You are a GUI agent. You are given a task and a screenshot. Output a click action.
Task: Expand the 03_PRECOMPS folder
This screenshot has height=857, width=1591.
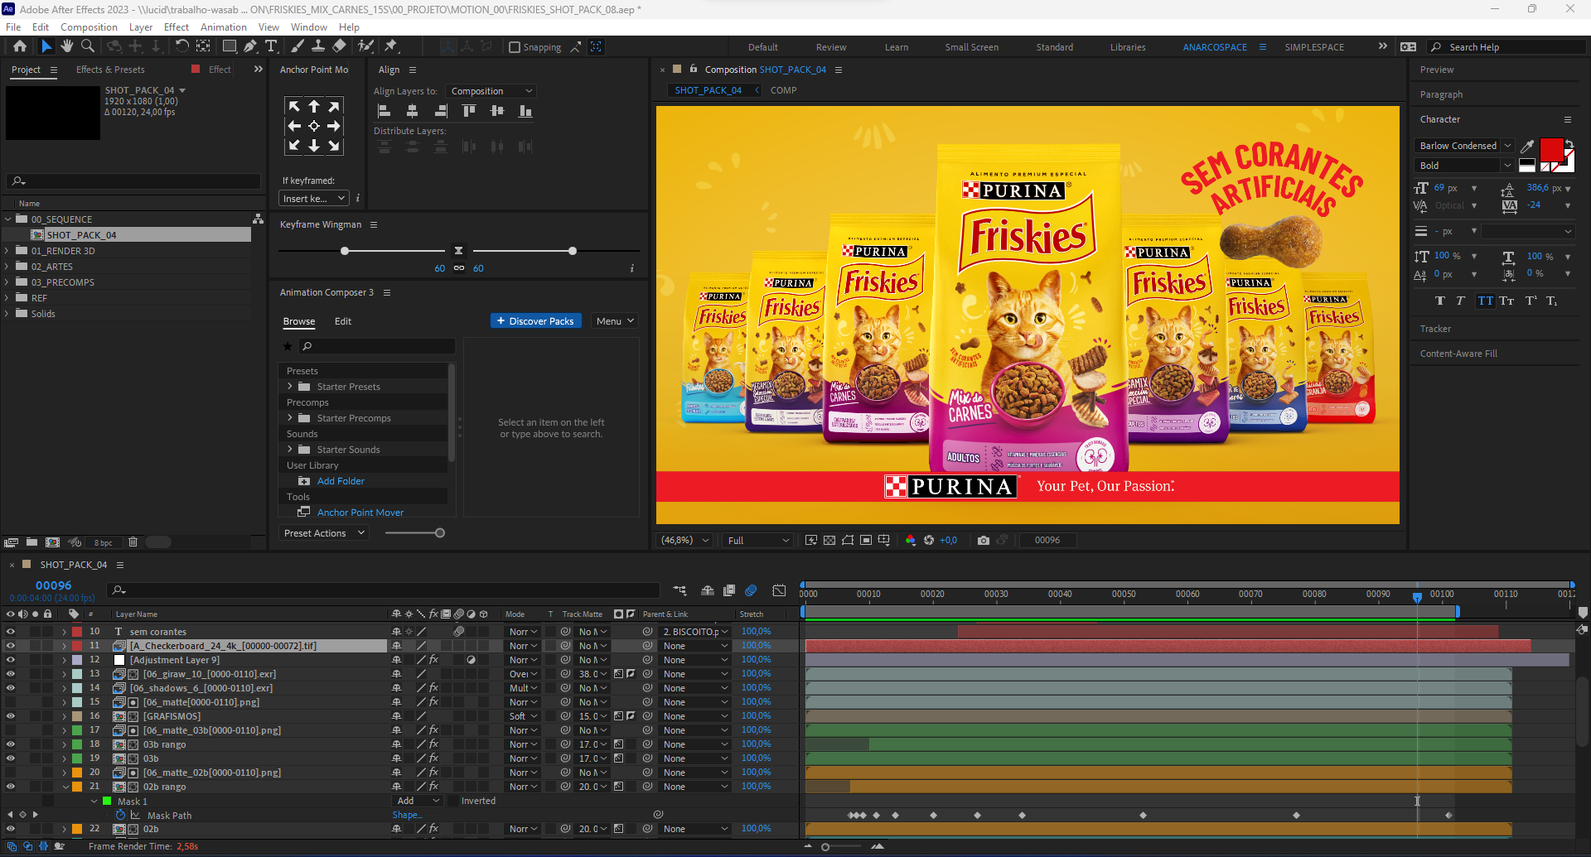point(7,282)
